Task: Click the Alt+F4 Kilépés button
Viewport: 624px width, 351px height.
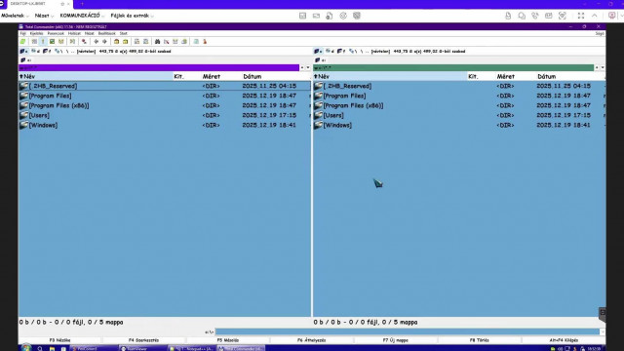Action: (564, 340)
